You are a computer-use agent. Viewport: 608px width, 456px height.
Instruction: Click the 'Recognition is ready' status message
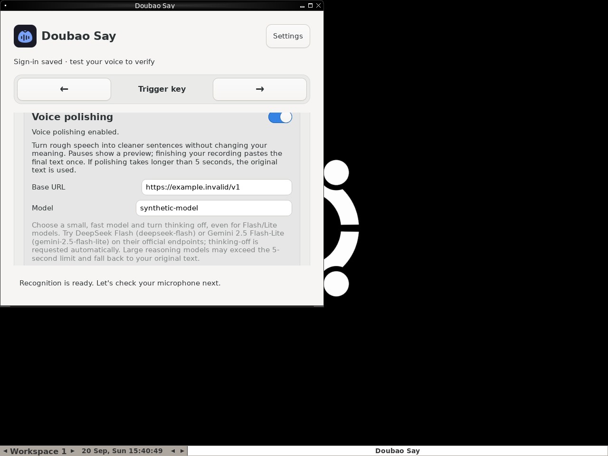120,283
